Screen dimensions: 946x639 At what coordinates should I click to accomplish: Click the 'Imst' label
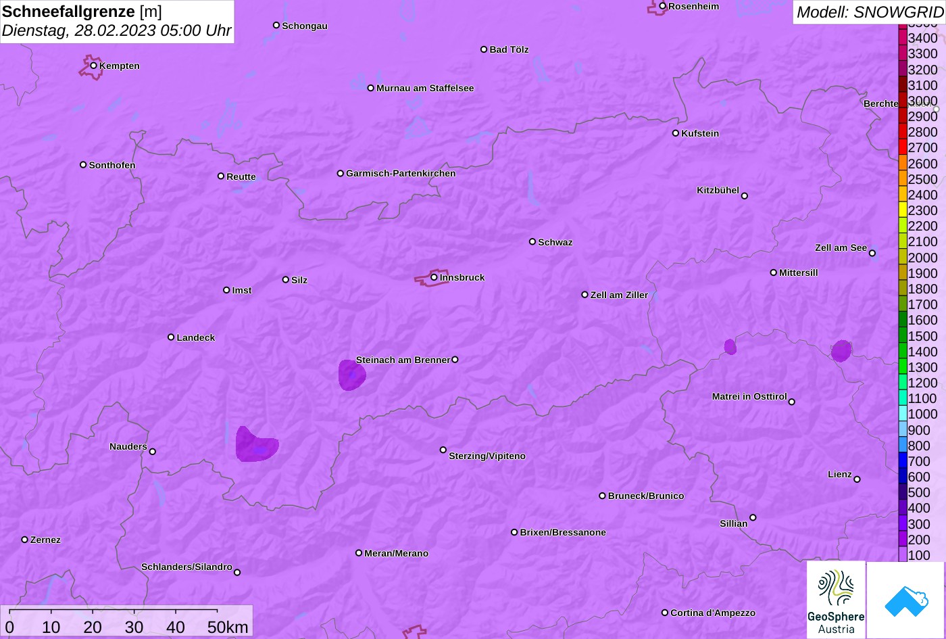(x=242, y=290)
